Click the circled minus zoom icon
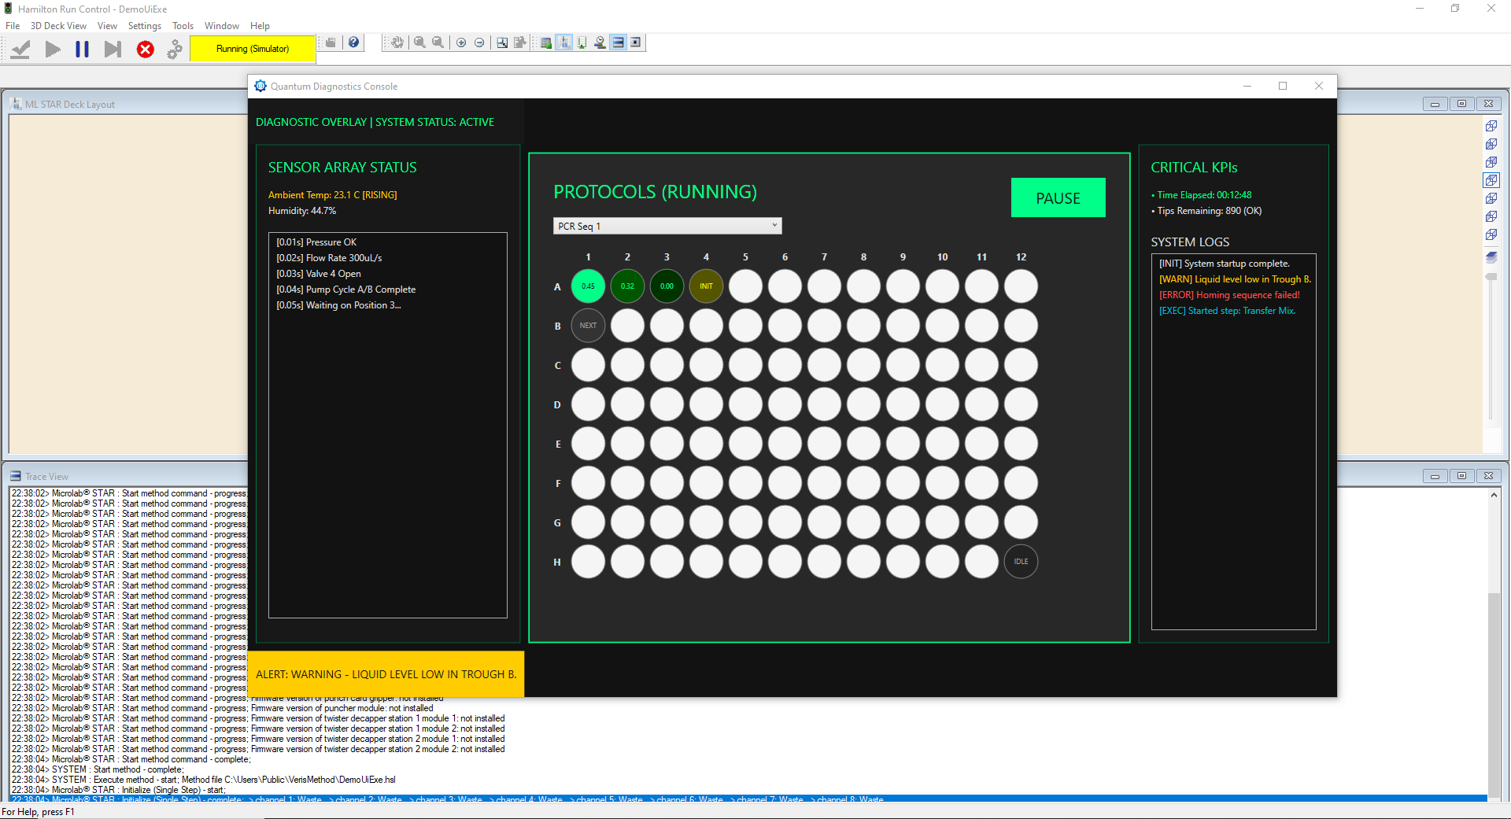Screen dimensions: 1511x819 479,42
